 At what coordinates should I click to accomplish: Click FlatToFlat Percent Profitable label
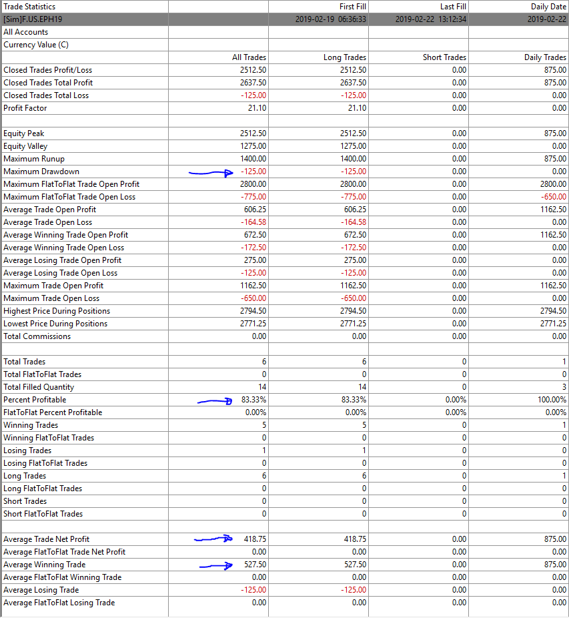click(x=53, y=412)
